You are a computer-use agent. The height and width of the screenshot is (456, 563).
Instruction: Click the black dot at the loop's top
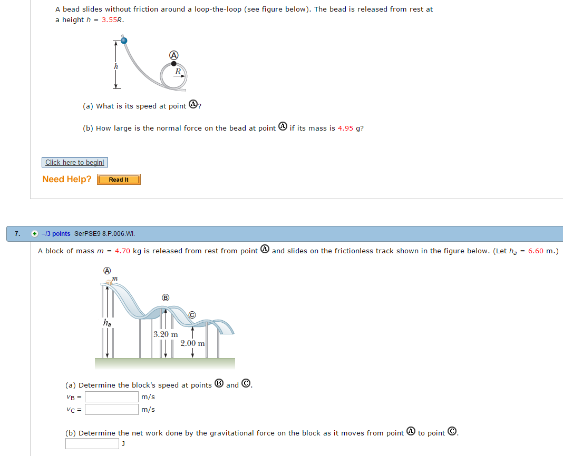pos(173,64)
